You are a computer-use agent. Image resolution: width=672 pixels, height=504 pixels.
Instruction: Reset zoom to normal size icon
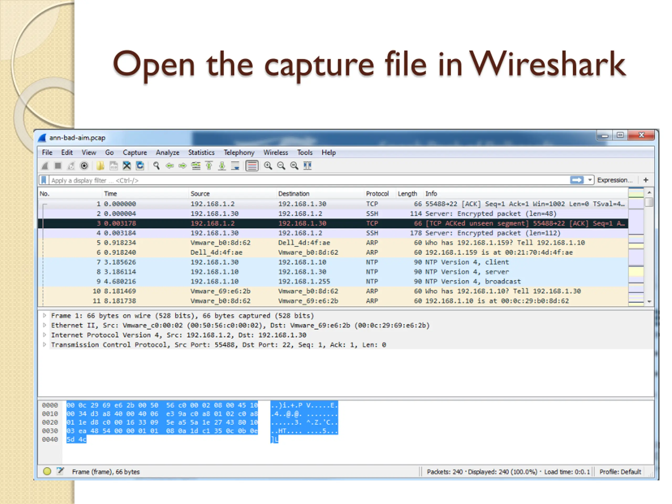[x=294, y=166]
